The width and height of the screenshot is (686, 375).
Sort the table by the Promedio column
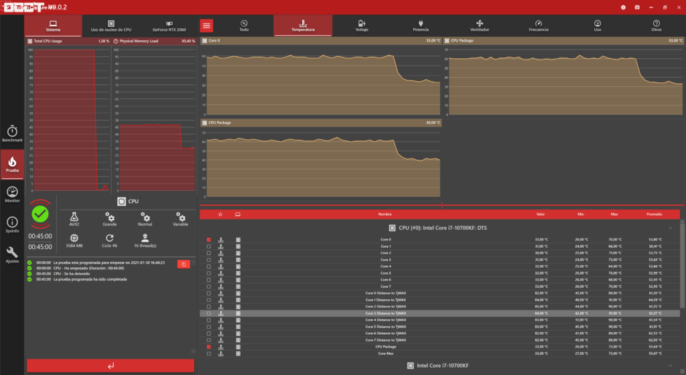tap(654, 214)
